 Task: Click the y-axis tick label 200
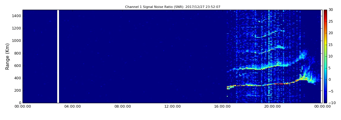tap(18, 91)
